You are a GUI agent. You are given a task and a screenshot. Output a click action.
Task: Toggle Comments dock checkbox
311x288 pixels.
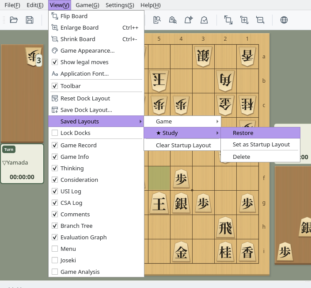tap(55, 214)
